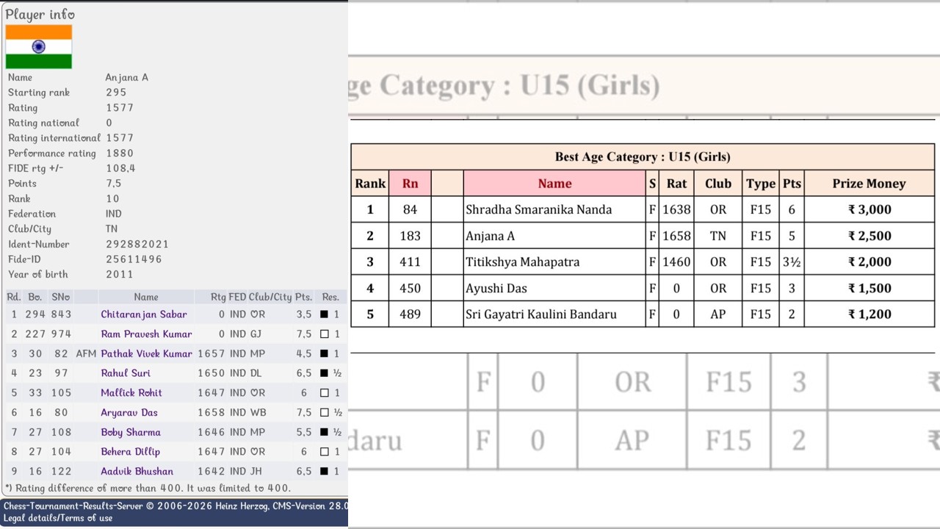Click the ₹ 3,000 prize cell
Viewport: 940px width, 529px height.
click(869, 209)
